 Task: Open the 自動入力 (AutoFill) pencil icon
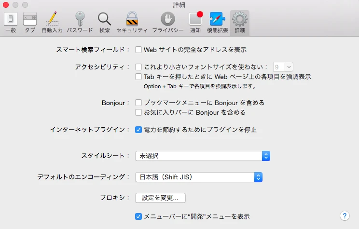52,22
